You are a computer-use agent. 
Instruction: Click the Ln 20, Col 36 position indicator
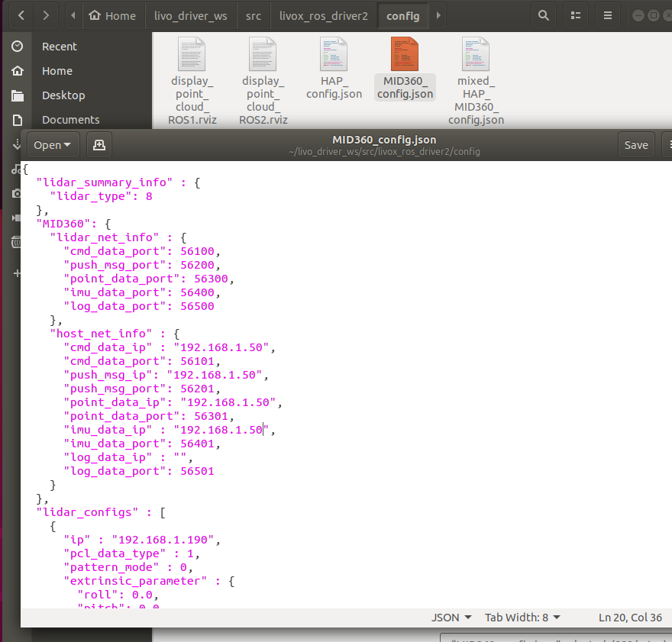coord(630,618)
